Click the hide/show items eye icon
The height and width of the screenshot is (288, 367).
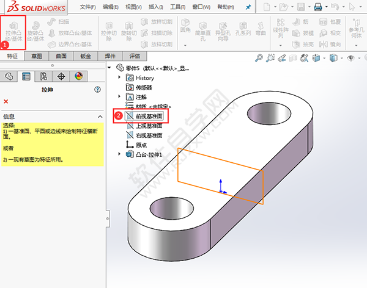(350, 58)
